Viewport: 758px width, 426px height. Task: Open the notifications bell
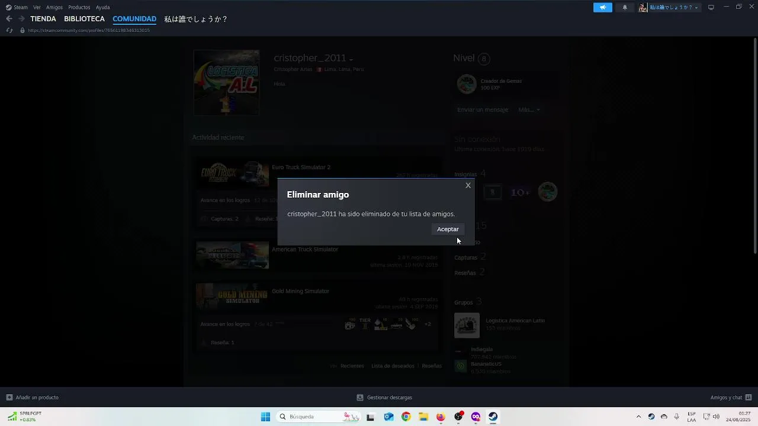click(x=625, y=7)
